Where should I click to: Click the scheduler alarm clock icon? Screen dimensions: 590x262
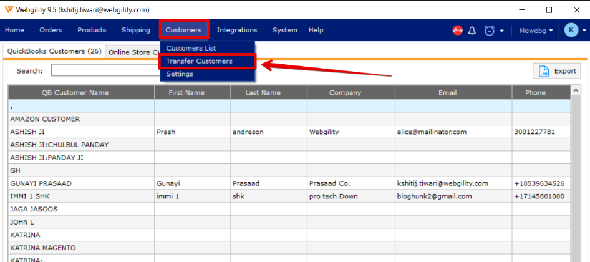pyautogui.click(x=489, y=31)
